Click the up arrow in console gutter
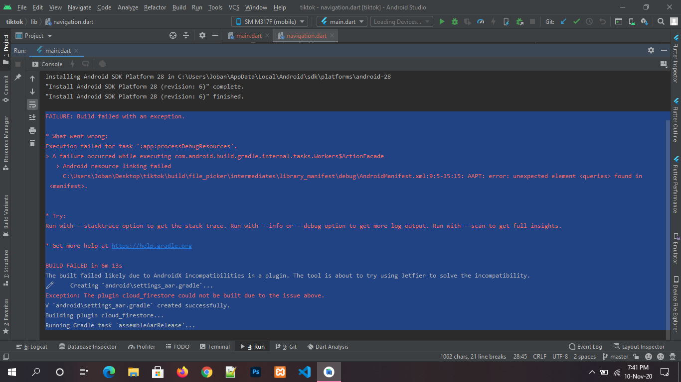 [32, 79]
